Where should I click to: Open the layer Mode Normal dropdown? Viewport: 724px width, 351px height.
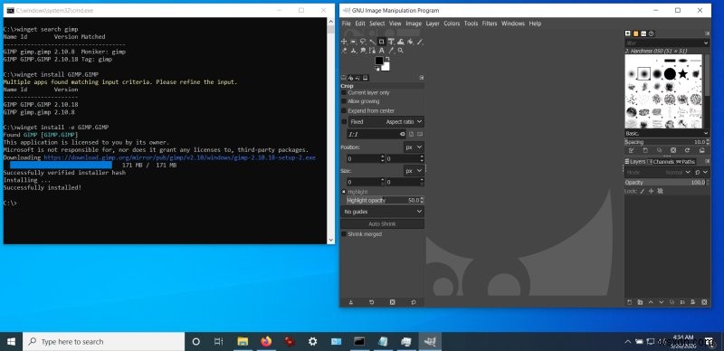(658, 172)
